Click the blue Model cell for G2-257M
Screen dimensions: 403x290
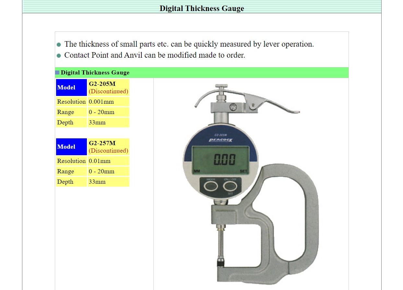coord(71,147)
